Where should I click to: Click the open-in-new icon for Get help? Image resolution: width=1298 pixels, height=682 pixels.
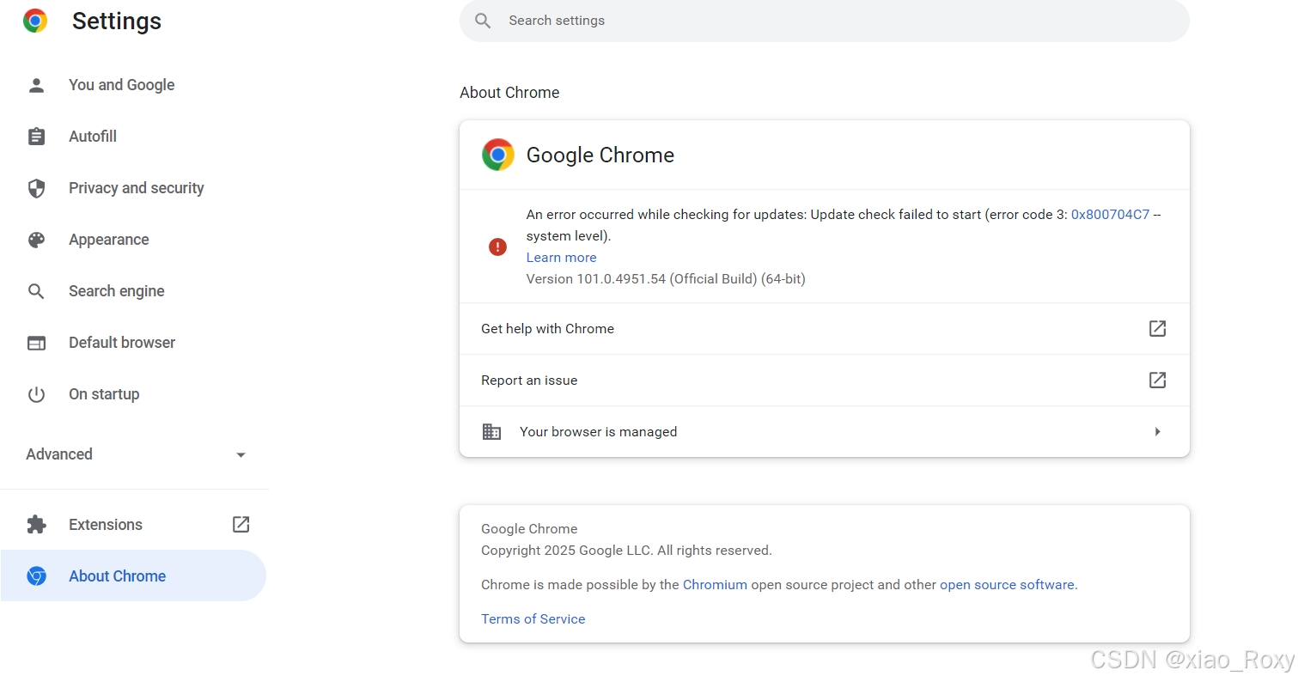1157,328
